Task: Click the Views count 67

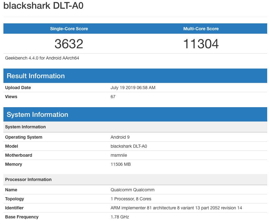Action: click(x=113, y=97)
